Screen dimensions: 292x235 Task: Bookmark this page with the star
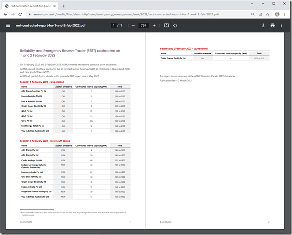click(x=268, y=15)
